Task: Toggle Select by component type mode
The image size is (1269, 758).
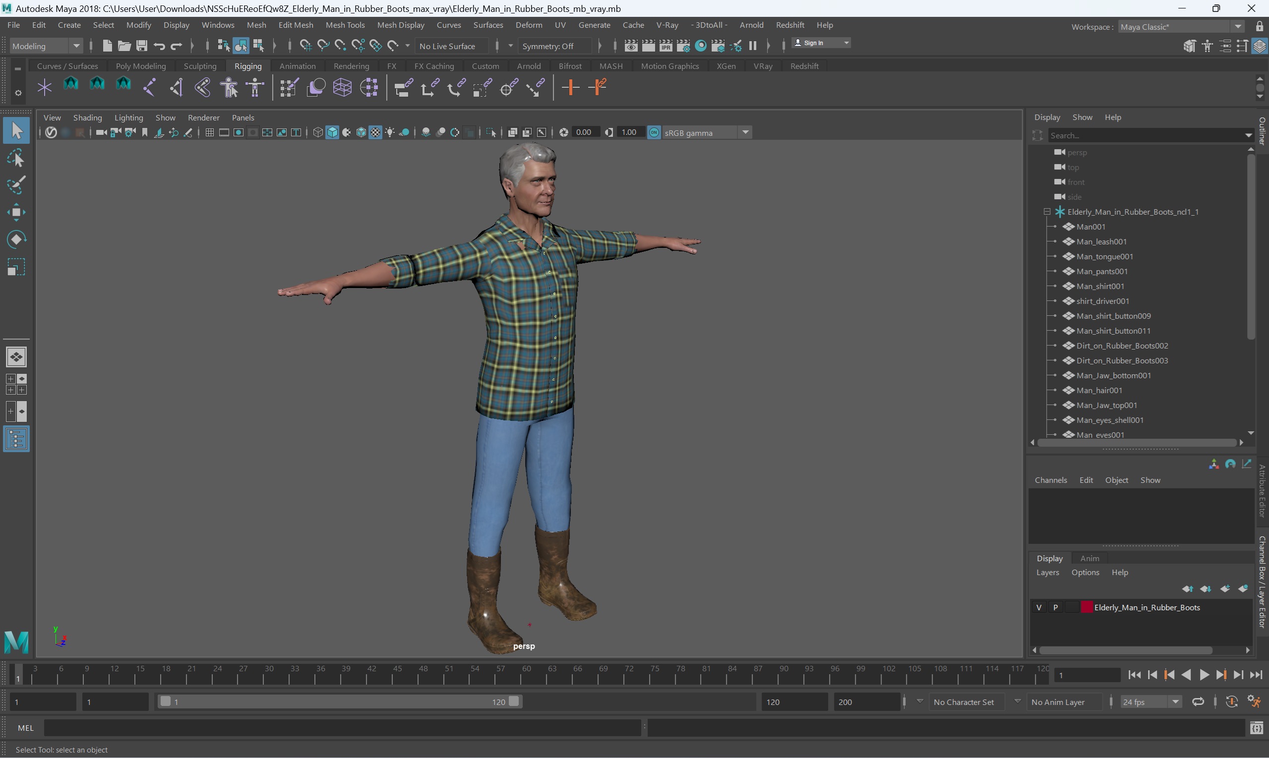Action: (258, 46)
